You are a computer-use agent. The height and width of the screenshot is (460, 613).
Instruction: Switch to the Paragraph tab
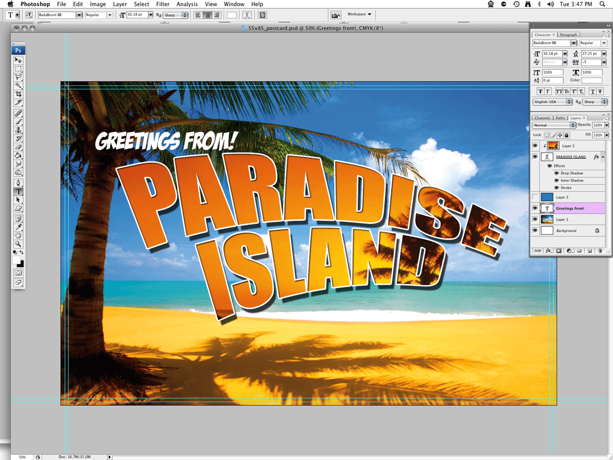point(568,35)
